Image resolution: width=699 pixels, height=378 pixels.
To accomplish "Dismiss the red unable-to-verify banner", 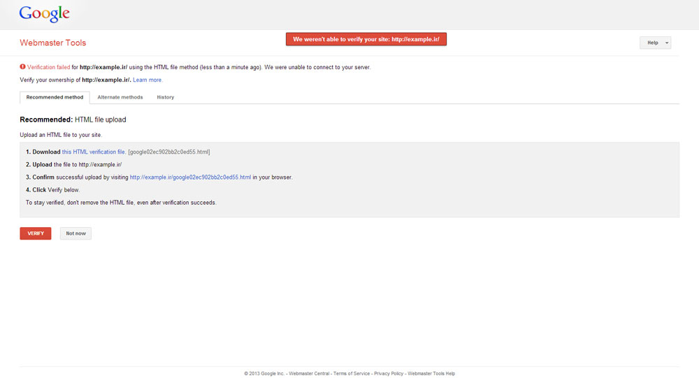I will point(366,39).
